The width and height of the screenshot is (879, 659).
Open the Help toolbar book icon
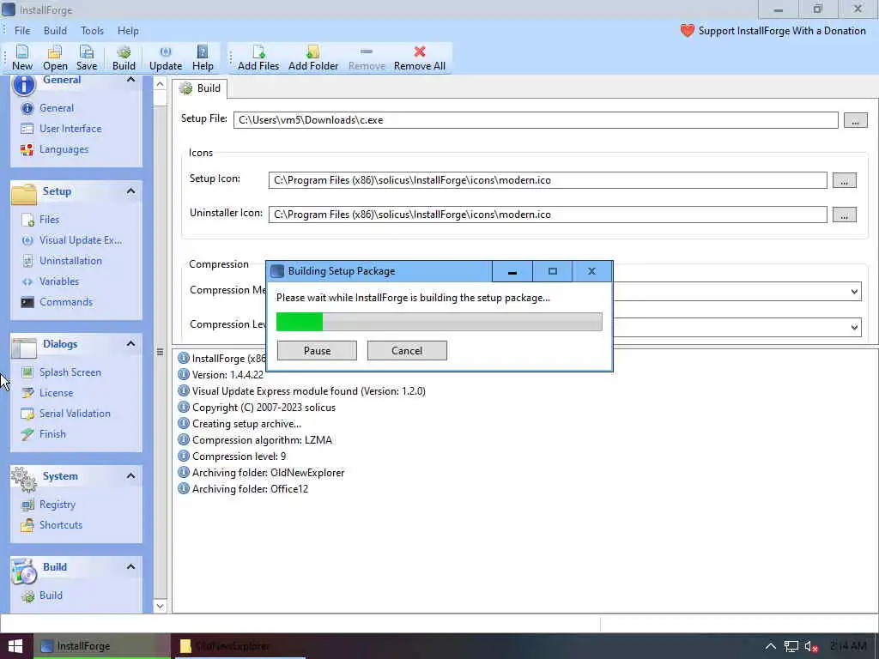203,57
